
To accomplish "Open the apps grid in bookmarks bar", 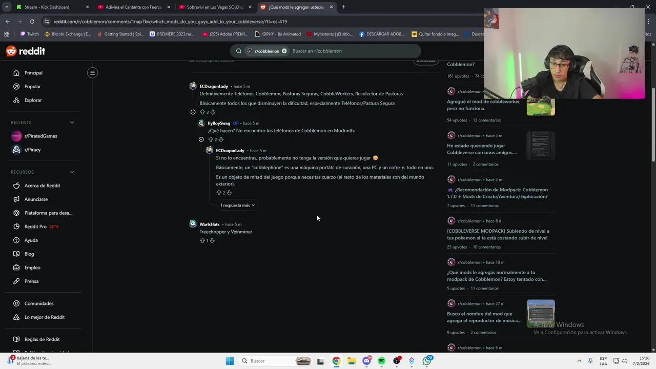I will [x=7, y=34].
